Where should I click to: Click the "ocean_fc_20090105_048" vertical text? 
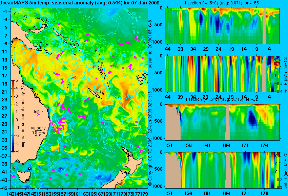(x=150, y=43)
